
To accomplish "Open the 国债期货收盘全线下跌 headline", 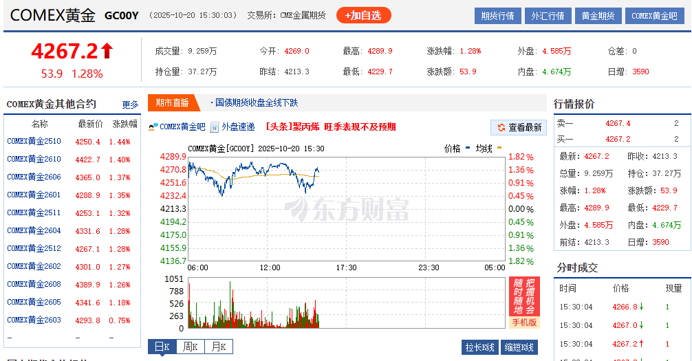I will [256, 102].
